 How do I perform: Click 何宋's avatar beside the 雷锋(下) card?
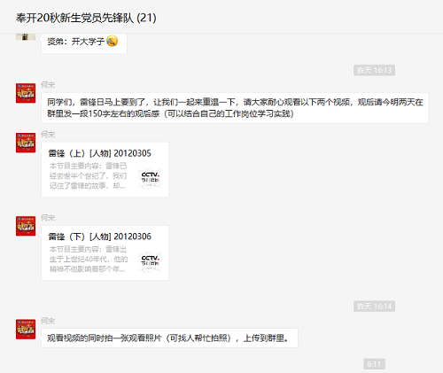[x=26, y=226]
